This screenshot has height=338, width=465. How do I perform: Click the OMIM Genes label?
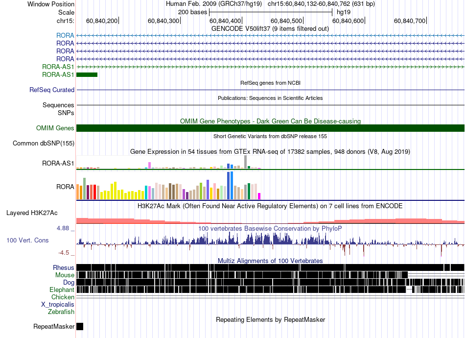pos(55,128)
